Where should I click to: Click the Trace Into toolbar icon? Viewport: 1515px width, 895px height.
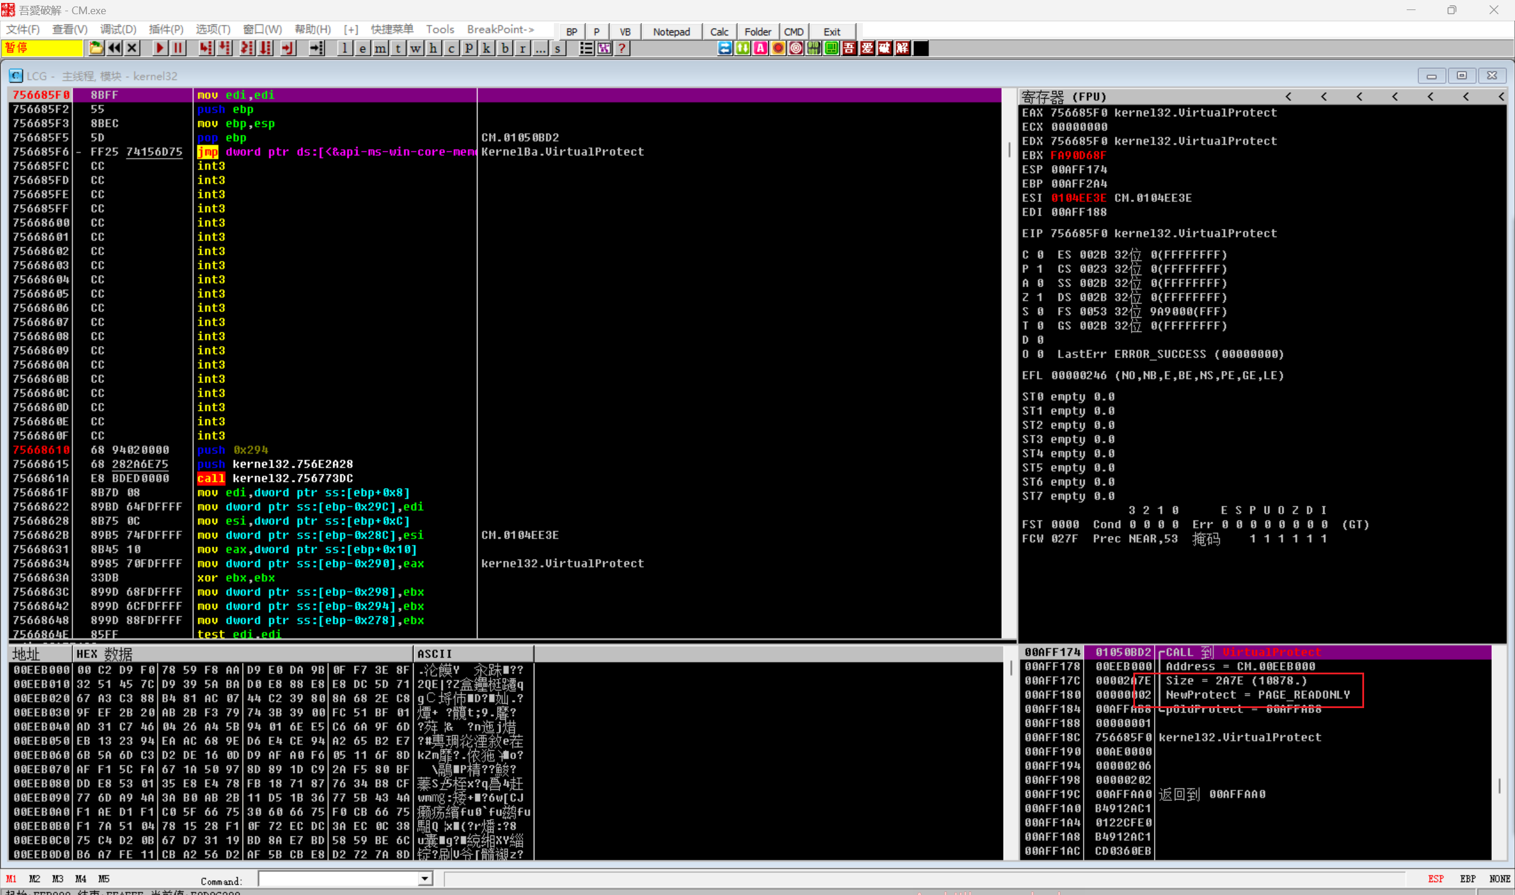point(247,49)
